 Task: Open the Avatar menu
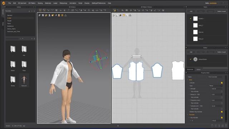(x=55, y=3)
